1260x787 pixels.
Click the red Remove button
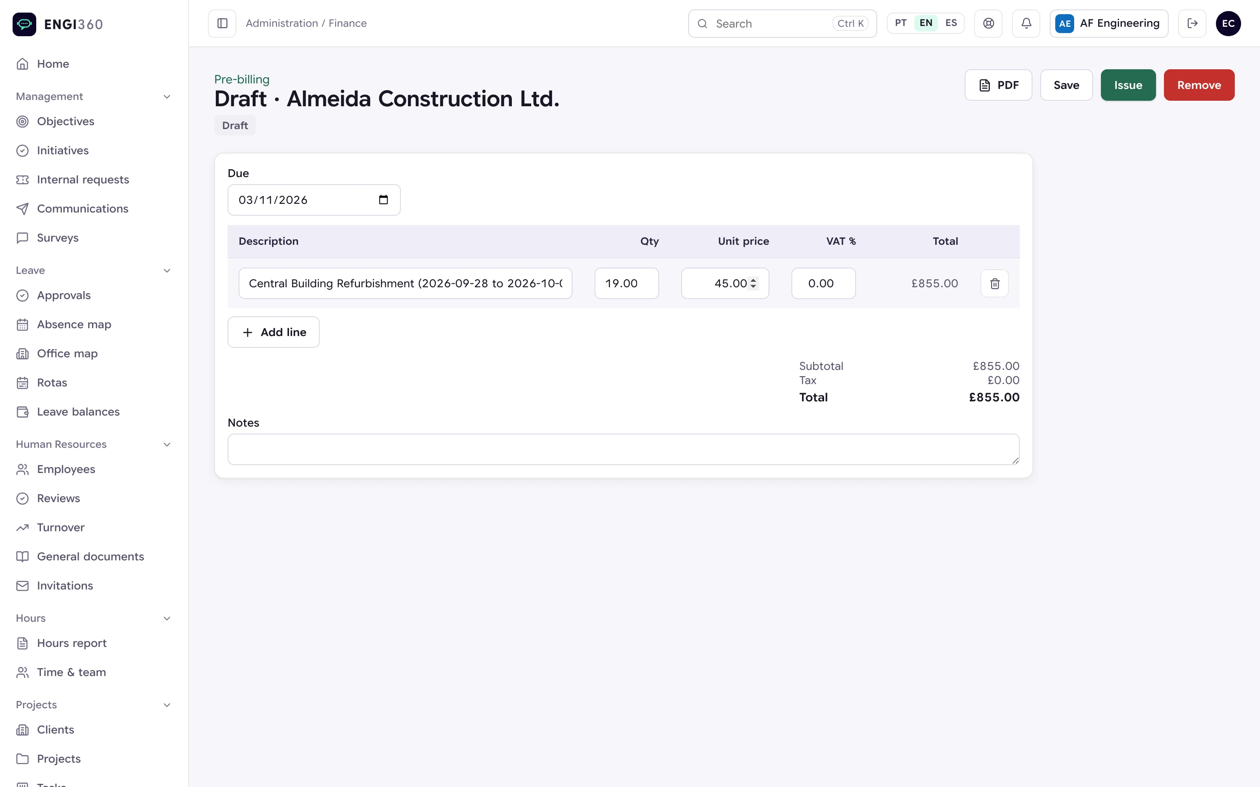pyautogui.click(x=1199, y=85)
